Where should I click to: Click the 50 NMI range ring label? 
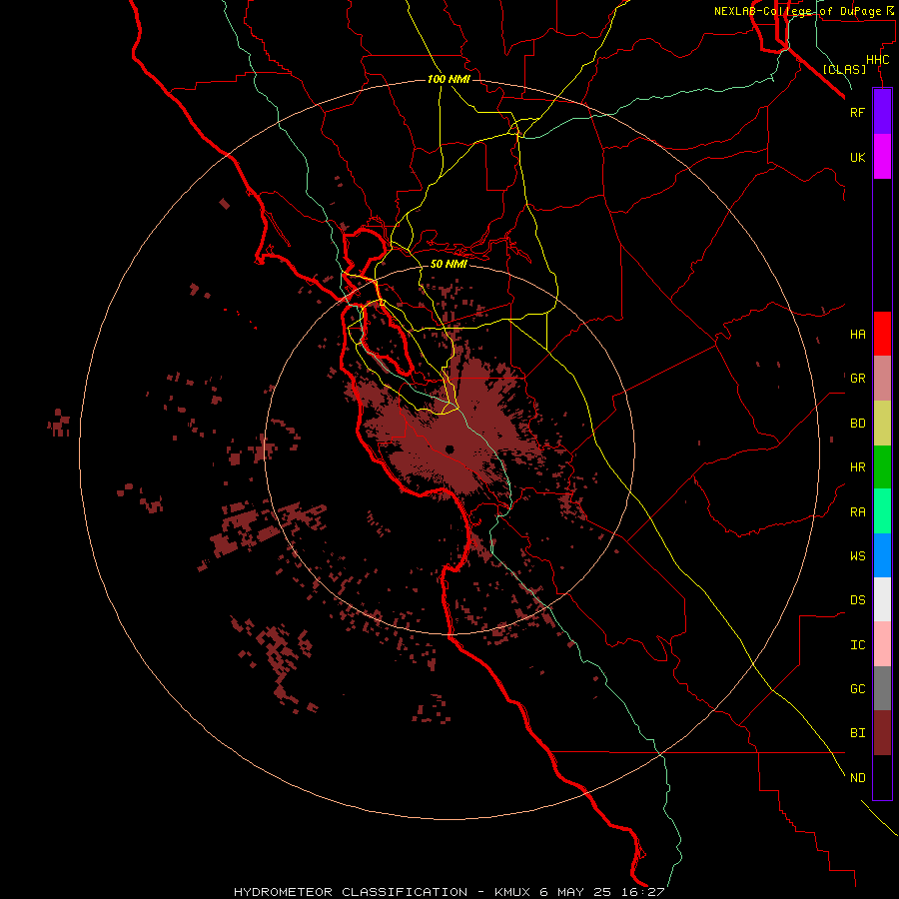(x=449, y=264)
